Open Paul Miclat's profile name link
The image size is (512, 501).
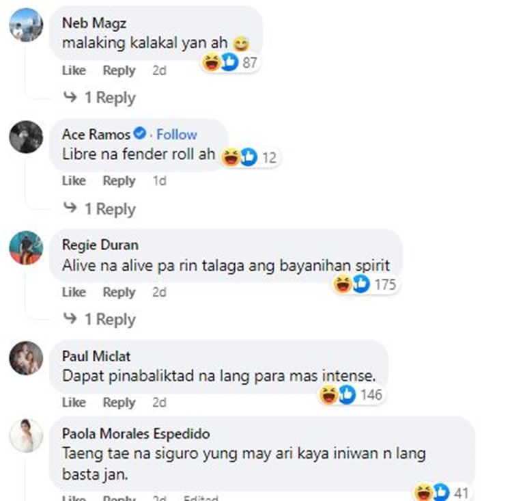(x=96, y=356)
